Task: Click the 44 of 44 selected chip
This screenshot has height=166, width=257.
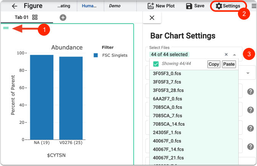Action: [x=169, y=54]
